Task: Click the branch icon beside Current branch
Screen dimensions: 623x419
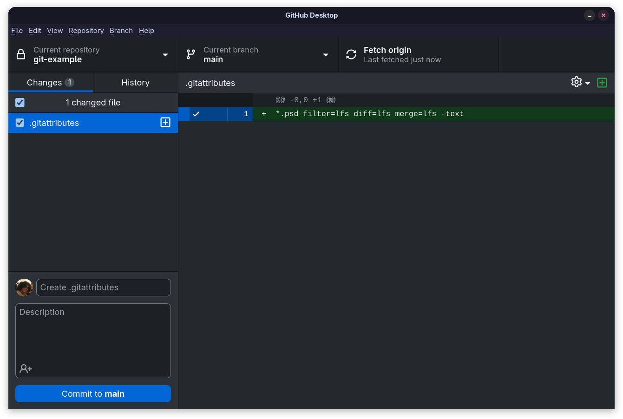Action: coord(190,54)
